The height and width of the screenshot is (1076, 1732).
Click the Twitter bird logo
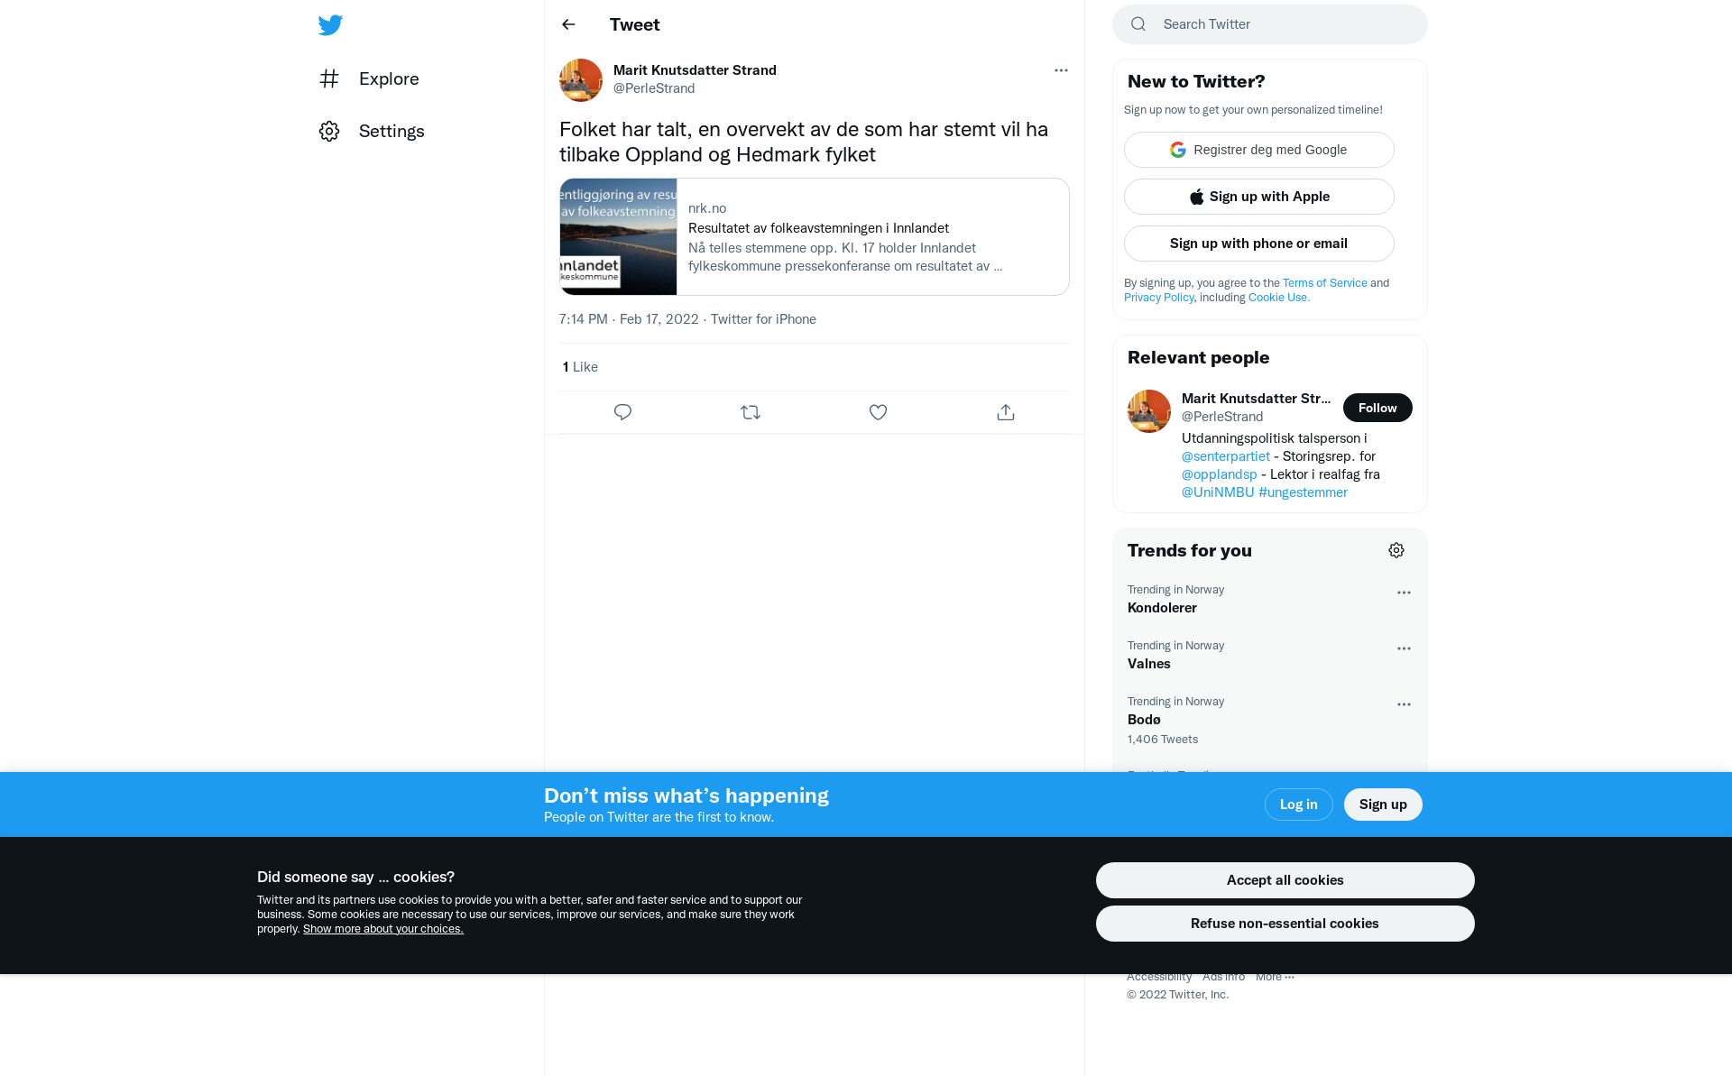pos(330,25)
